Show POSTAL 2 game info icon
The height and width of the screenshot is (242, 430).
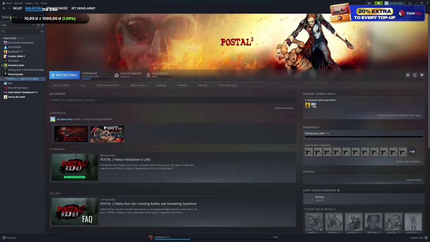[415, 75]
